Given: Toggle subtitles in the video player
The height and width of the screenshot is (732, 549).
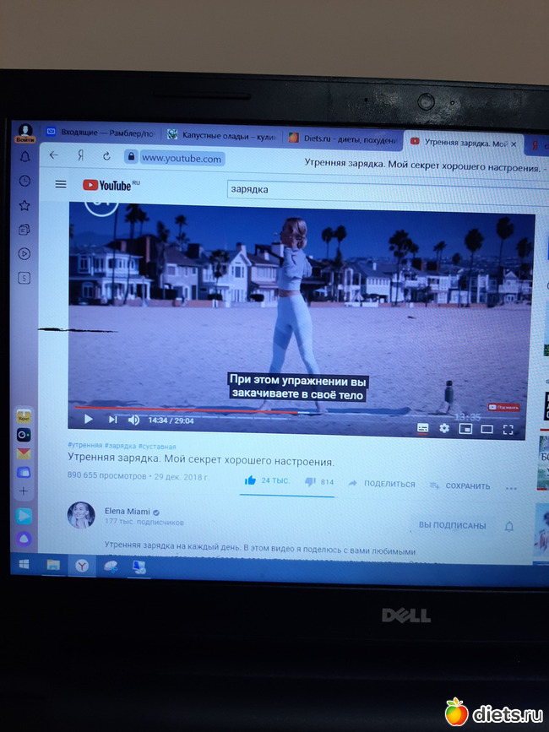Looking at the screenshot, I should [x=422, y=428].
